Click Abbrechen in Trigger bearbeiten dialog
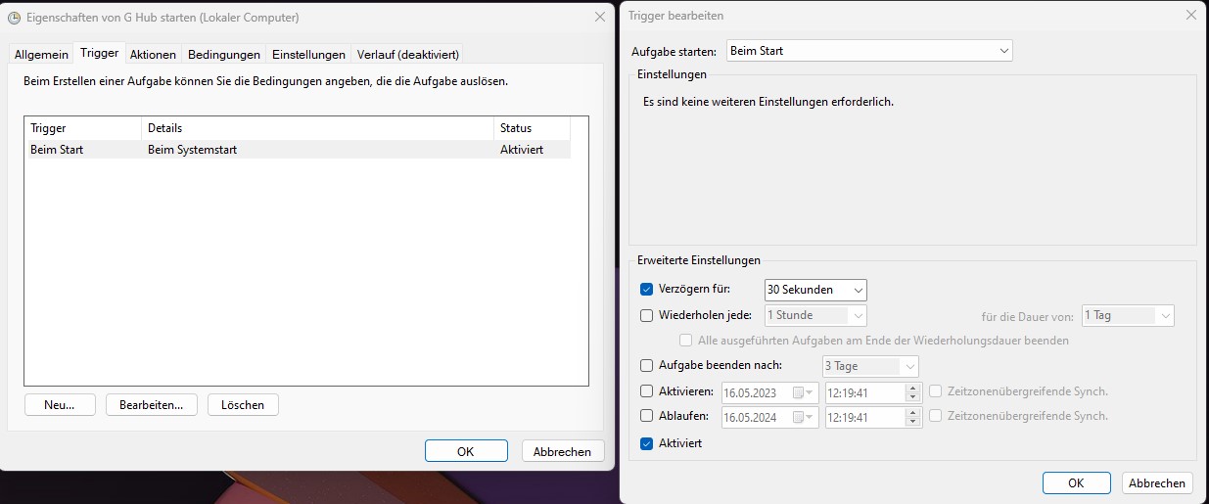Viewport: 1209px width, 504px height. 1157,482
